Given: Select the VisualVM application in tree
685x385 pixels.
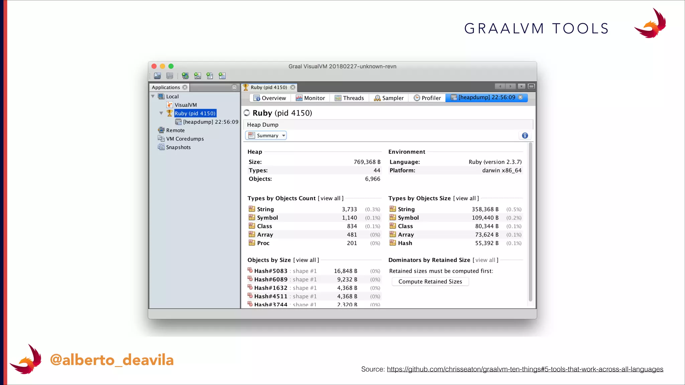Looking at the screenshot, I should click(186, 105).
